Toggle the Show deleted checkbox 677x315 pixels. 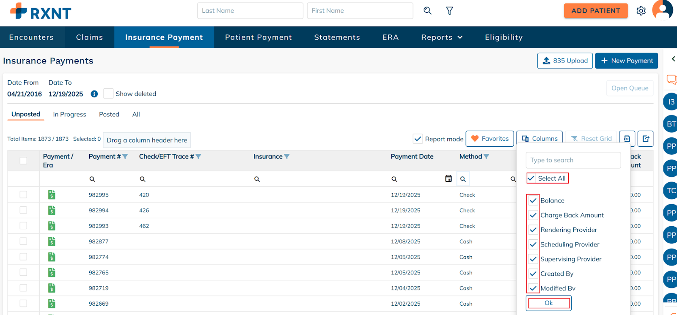[109, 94]
